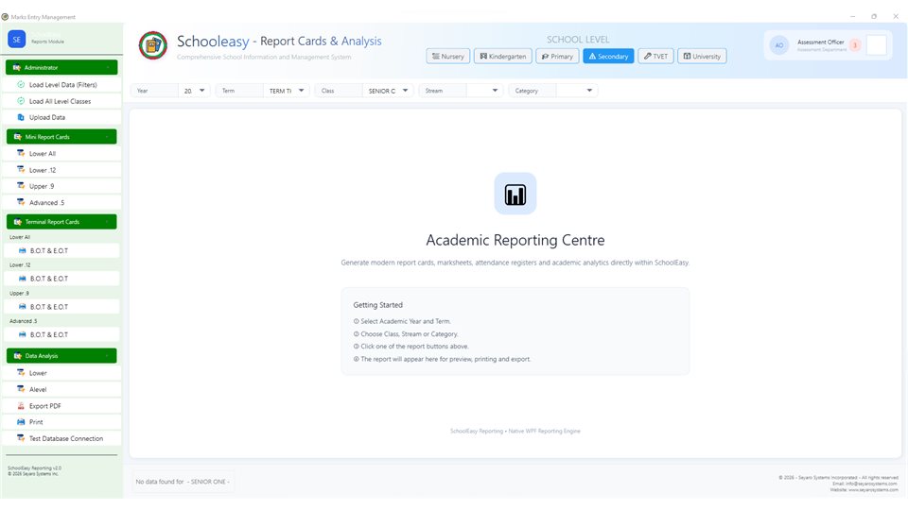Collapse the Administrator section arrow
This screenshot has height=510, width=908.
(108, 68)
